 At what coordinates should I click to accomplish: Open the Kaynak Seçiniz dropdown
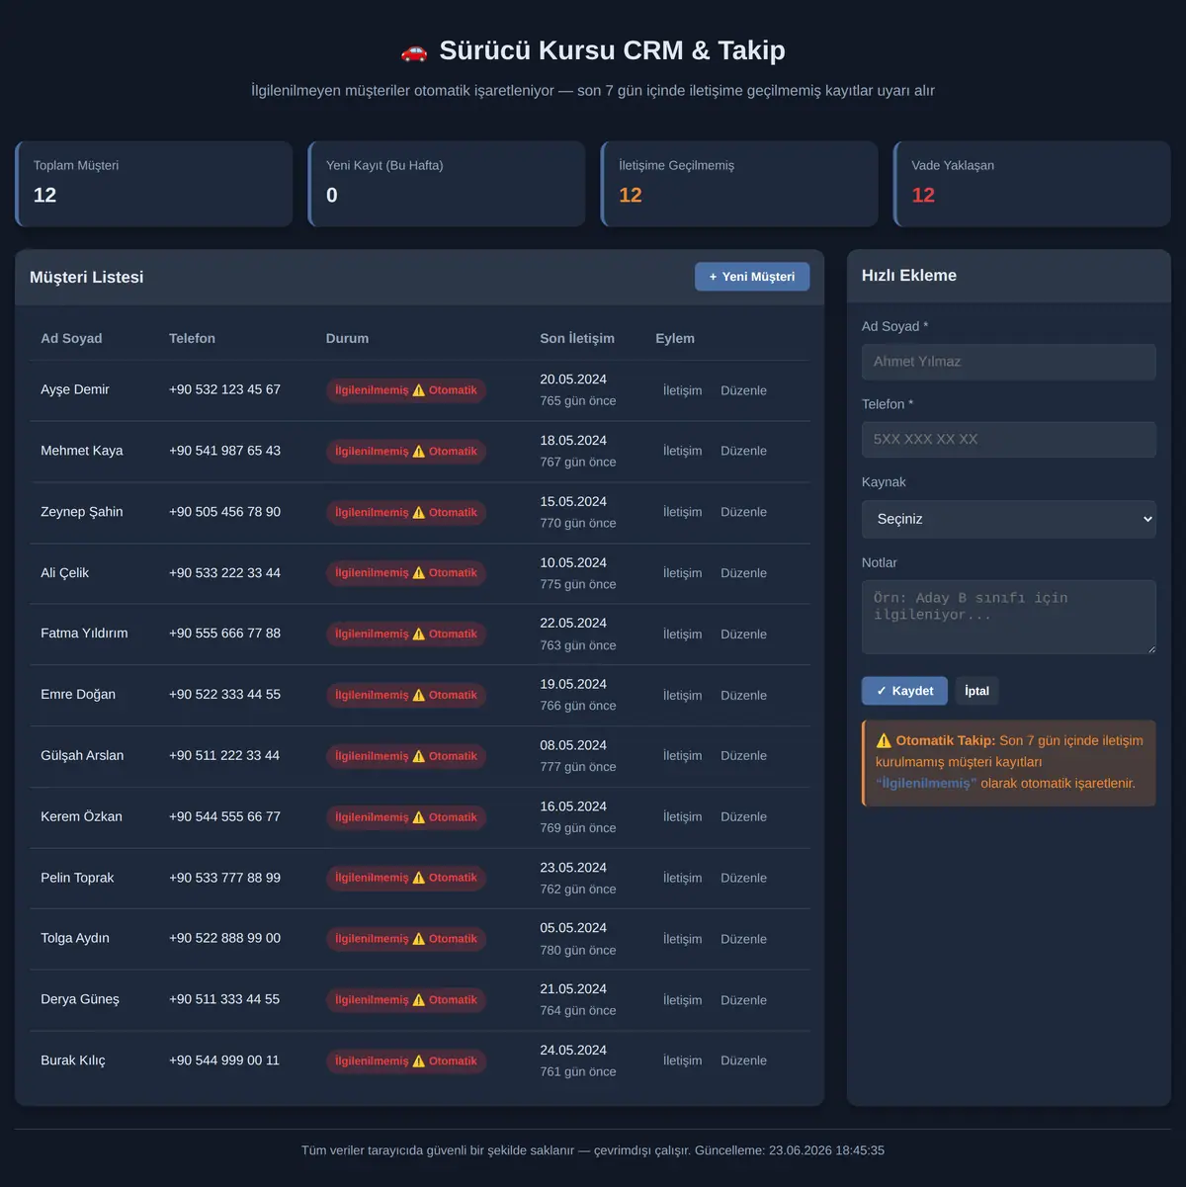click(1008, 519)
